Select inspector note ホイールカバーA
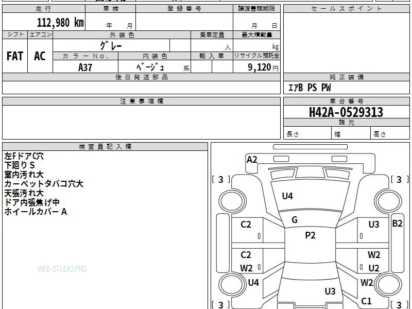Image resolution: width=412 pixels, height=309 pixels. [x=36, y=212]
